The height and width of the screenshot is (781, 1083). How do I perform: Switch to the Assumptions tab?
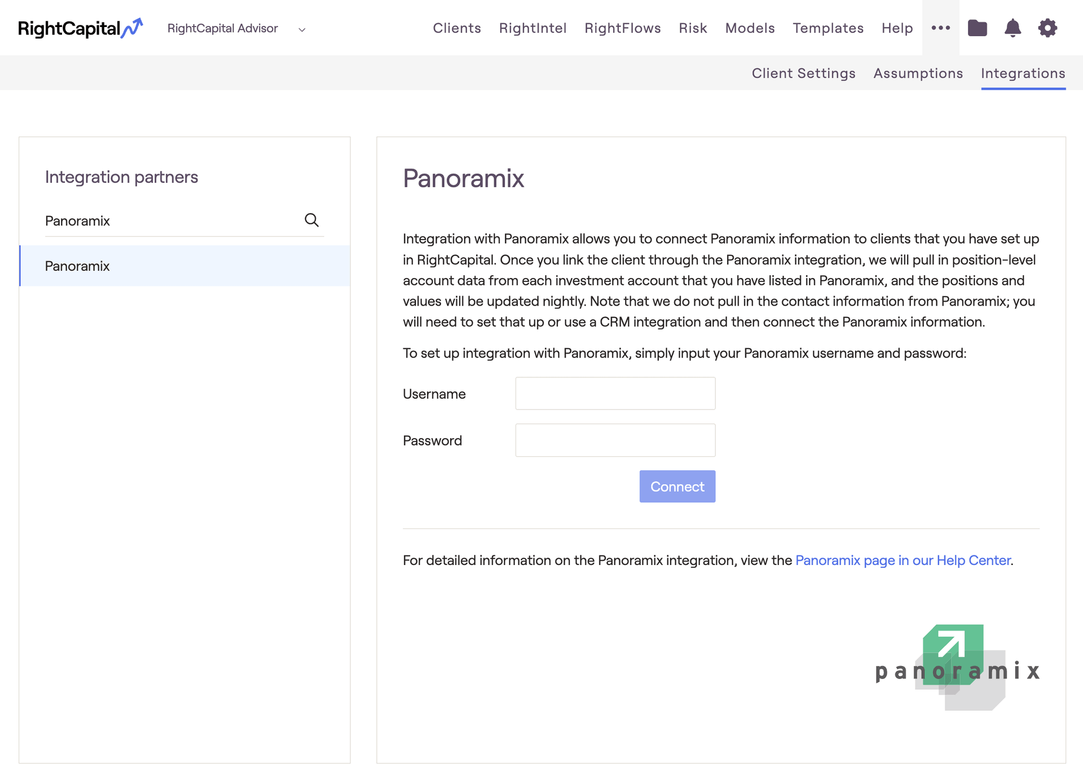click(918, 73)
